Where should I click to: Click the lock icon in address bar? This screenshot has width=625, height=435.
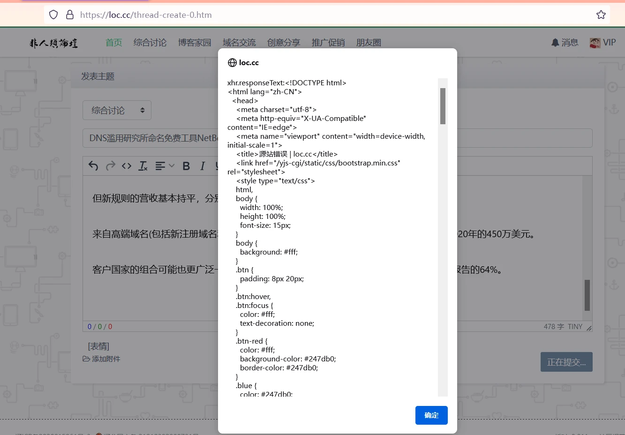tap(70, 15)
